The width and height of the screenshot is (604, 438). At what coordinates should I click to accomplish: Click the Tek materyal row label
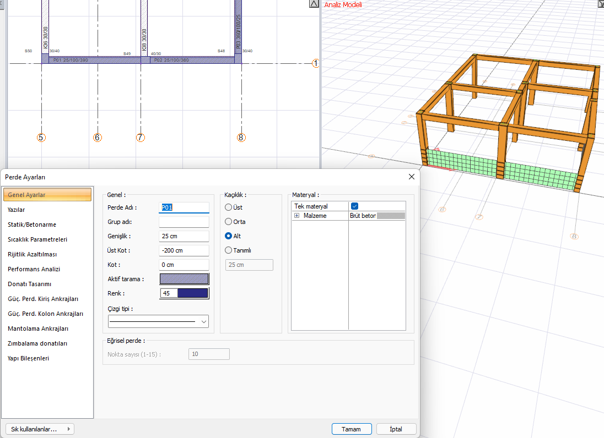311,206
